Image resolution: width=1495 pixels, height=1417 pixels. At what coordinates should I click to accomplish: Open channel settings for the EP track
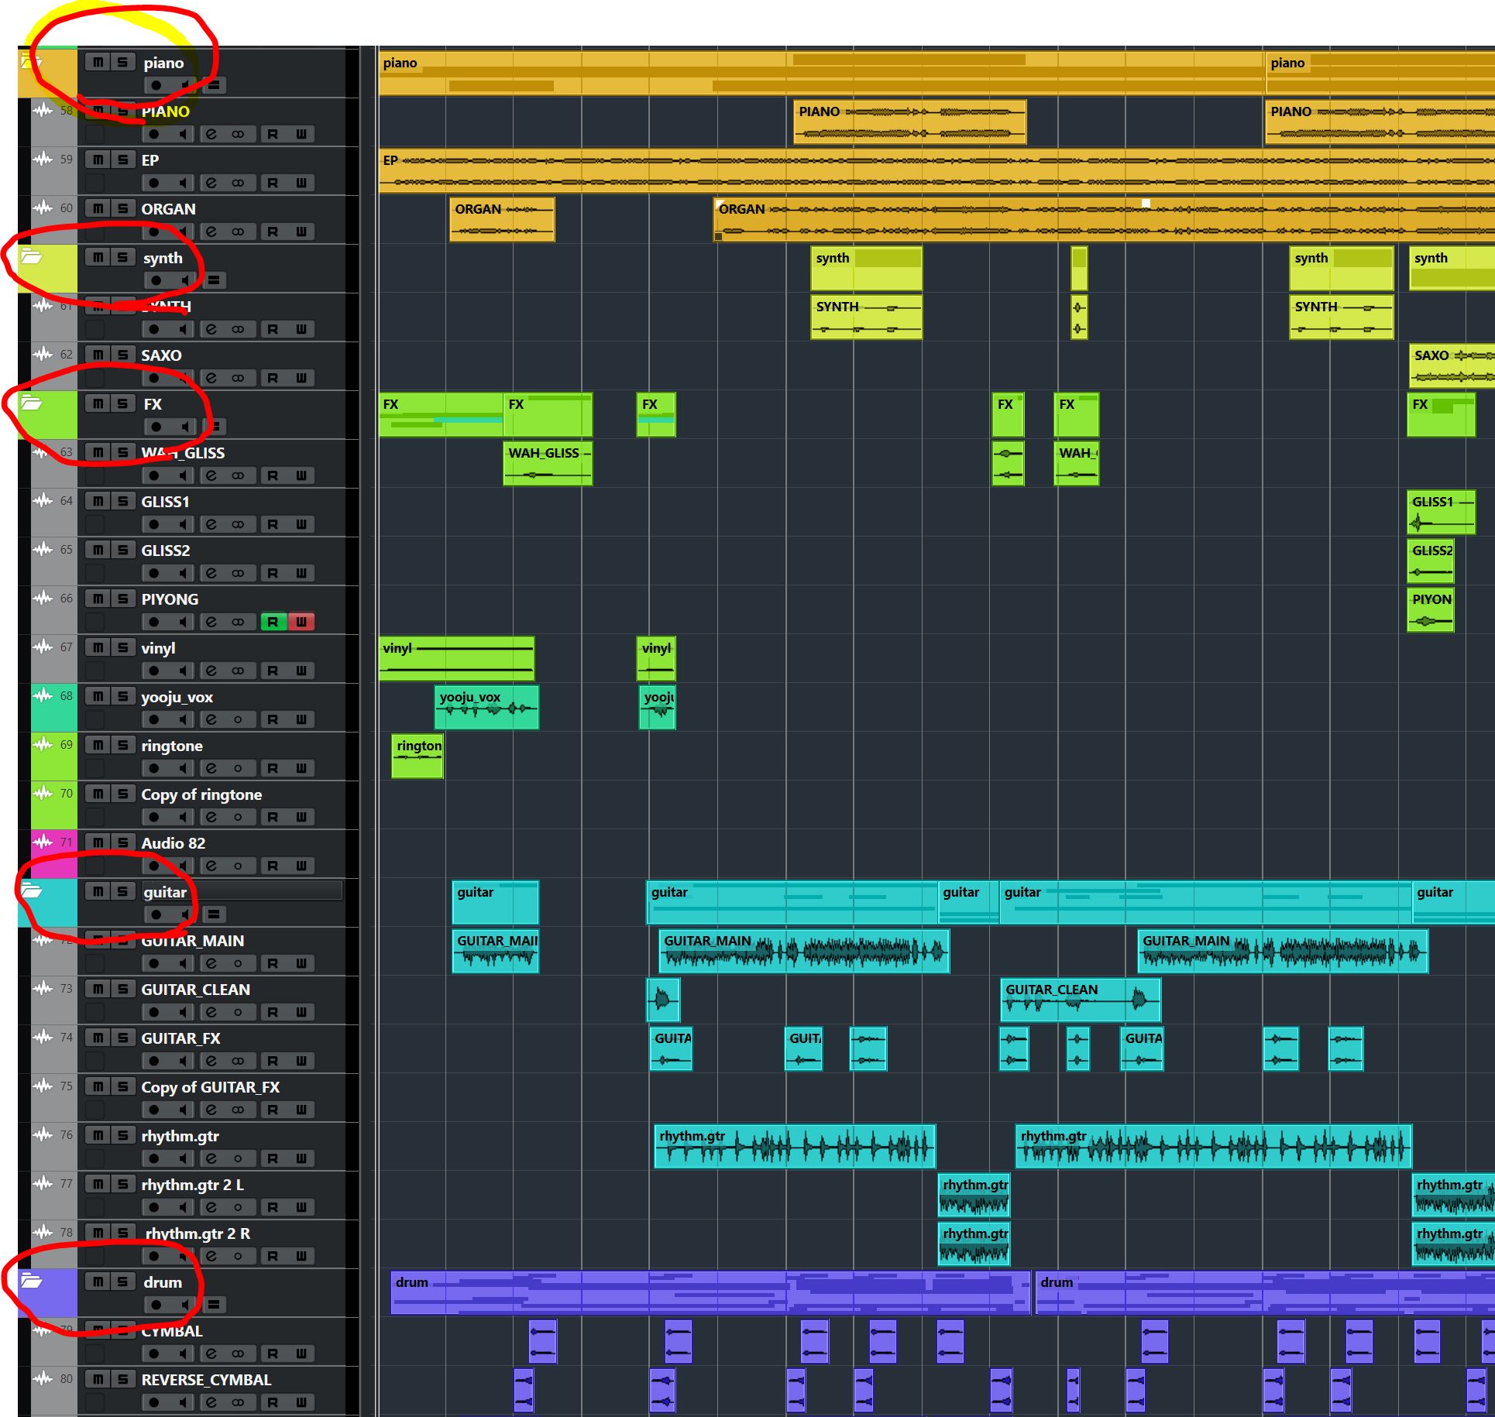pos(211,183)
